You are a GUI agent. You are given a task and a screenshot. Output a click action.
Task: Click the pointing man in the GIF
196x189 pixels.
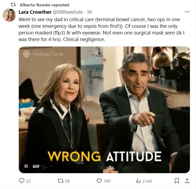point(138,106)
